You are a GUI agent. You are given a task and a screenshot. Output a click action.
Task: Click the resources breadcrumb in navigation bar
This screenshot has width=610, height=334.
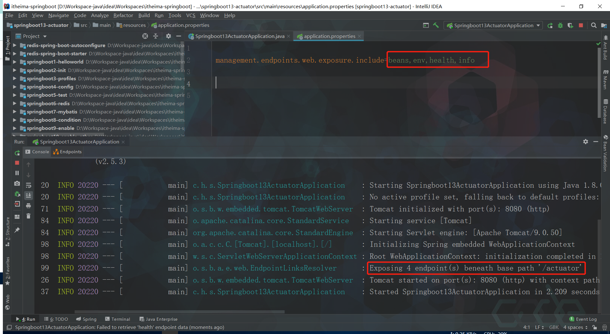(x=131, y=25)
